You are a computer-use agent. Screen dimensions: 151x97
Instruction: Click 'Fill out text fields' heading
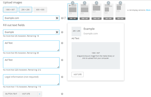(14, 25)
